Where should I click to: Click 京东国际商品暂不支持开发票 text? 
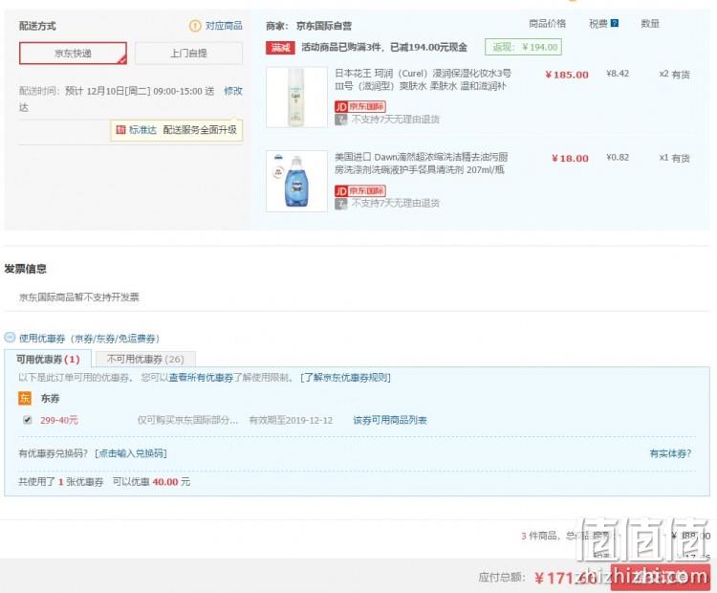(x=79, y=297)
